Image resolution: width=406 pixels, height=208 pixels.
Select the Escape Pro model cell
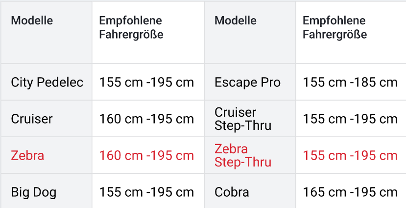pyautogui.click(x=248, y=82)
